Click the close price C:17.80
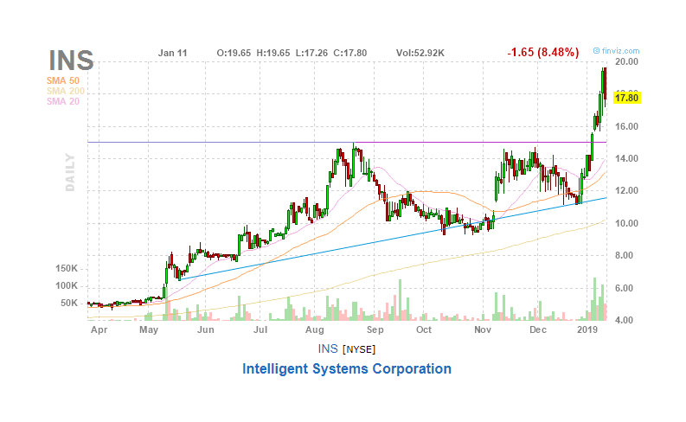The image size is (686, 422). (350, 53)
